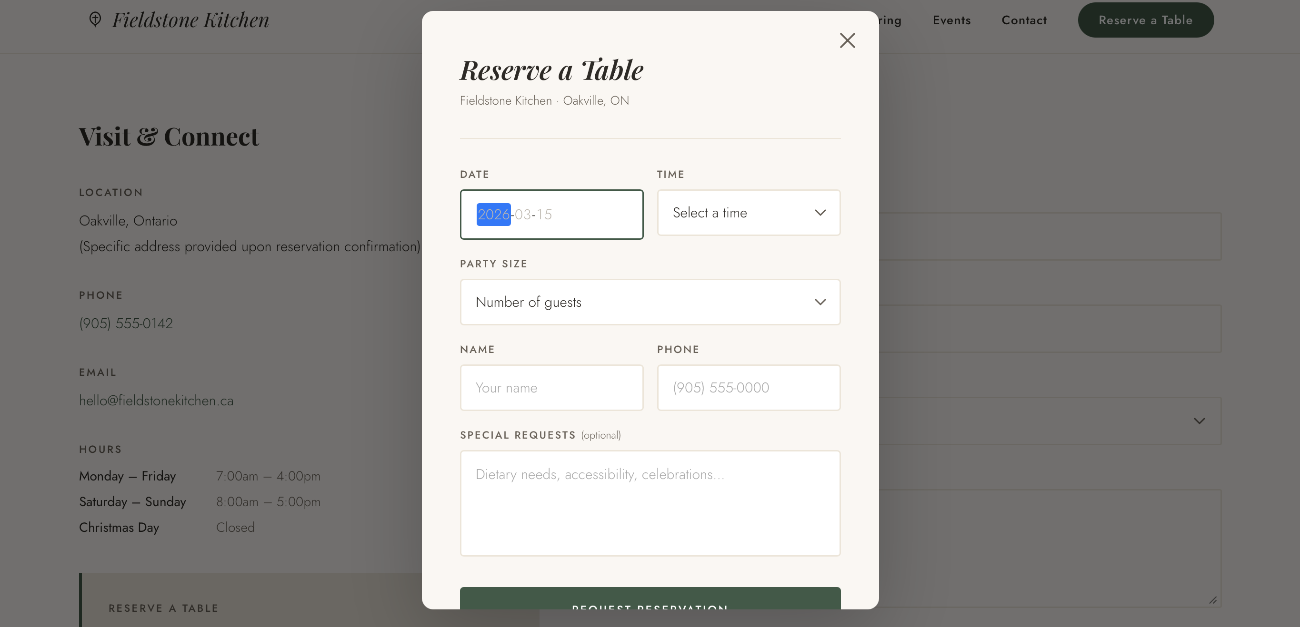Click the email link hello@fieldstonekitchen.ca
1300x627 pixels.
pos(156,400)
